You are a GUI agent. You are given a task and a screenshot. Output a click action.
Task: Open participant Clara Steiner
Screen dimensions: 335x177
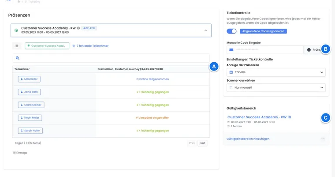(31, 105)
